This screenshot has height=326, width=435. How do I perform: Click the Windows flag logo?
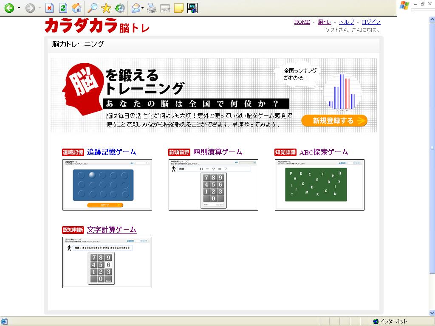(x=404, y=5)
